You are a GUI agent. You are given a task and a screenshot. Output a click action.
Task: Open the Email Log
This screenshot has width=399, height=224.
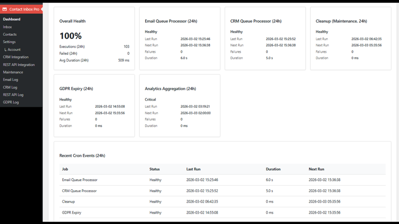pyautogui.click(x=10, y=79)
